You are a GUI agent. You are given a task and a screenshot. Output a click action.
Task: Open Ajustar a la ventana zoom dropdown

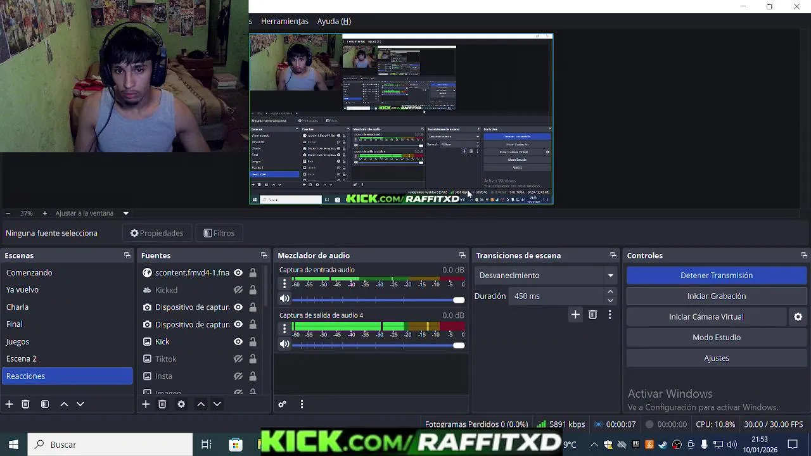pos(92,213)
